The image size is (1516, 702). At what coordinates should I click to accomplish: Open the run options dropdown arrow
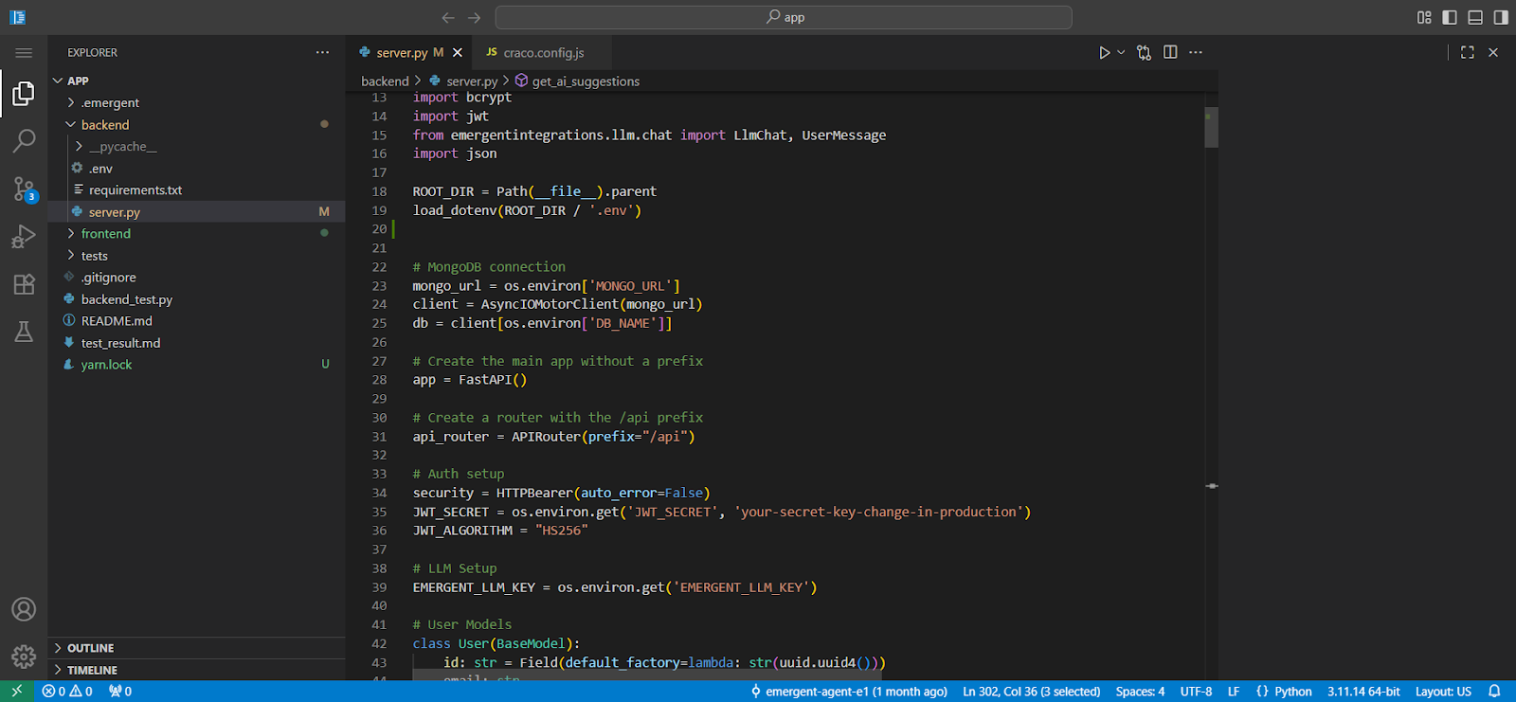(1121, 53)
